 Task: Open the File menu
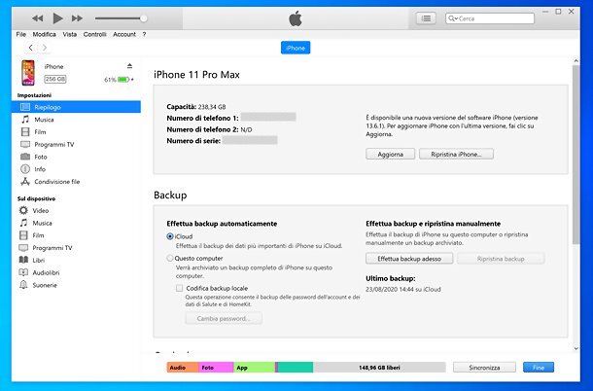[21, 34]
